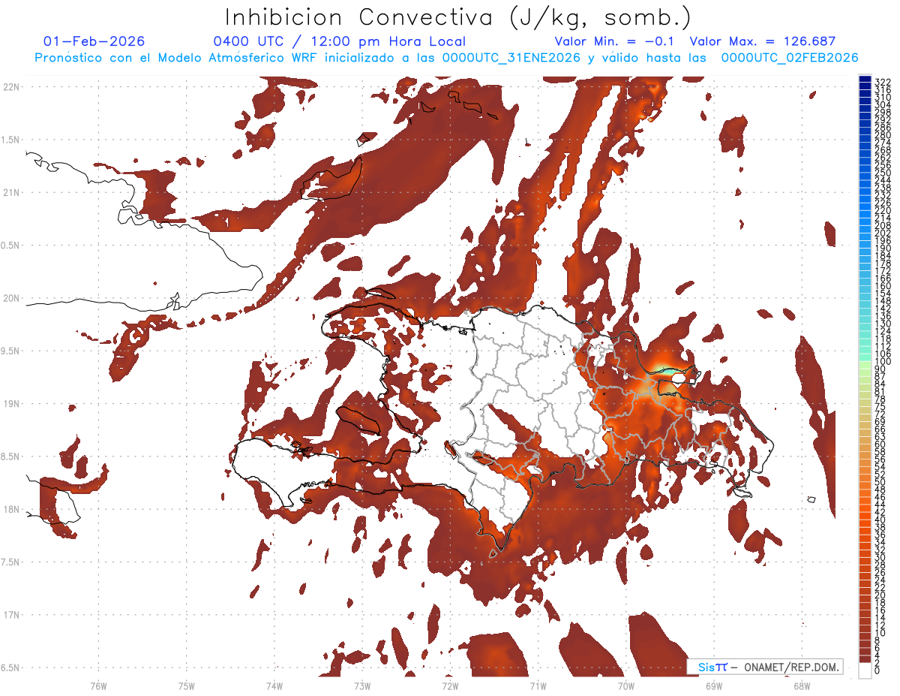This screenshot has width=900, height=696.
Task: Click the 'Valor Min. = -0.1' readout
Action: (614, 41)
